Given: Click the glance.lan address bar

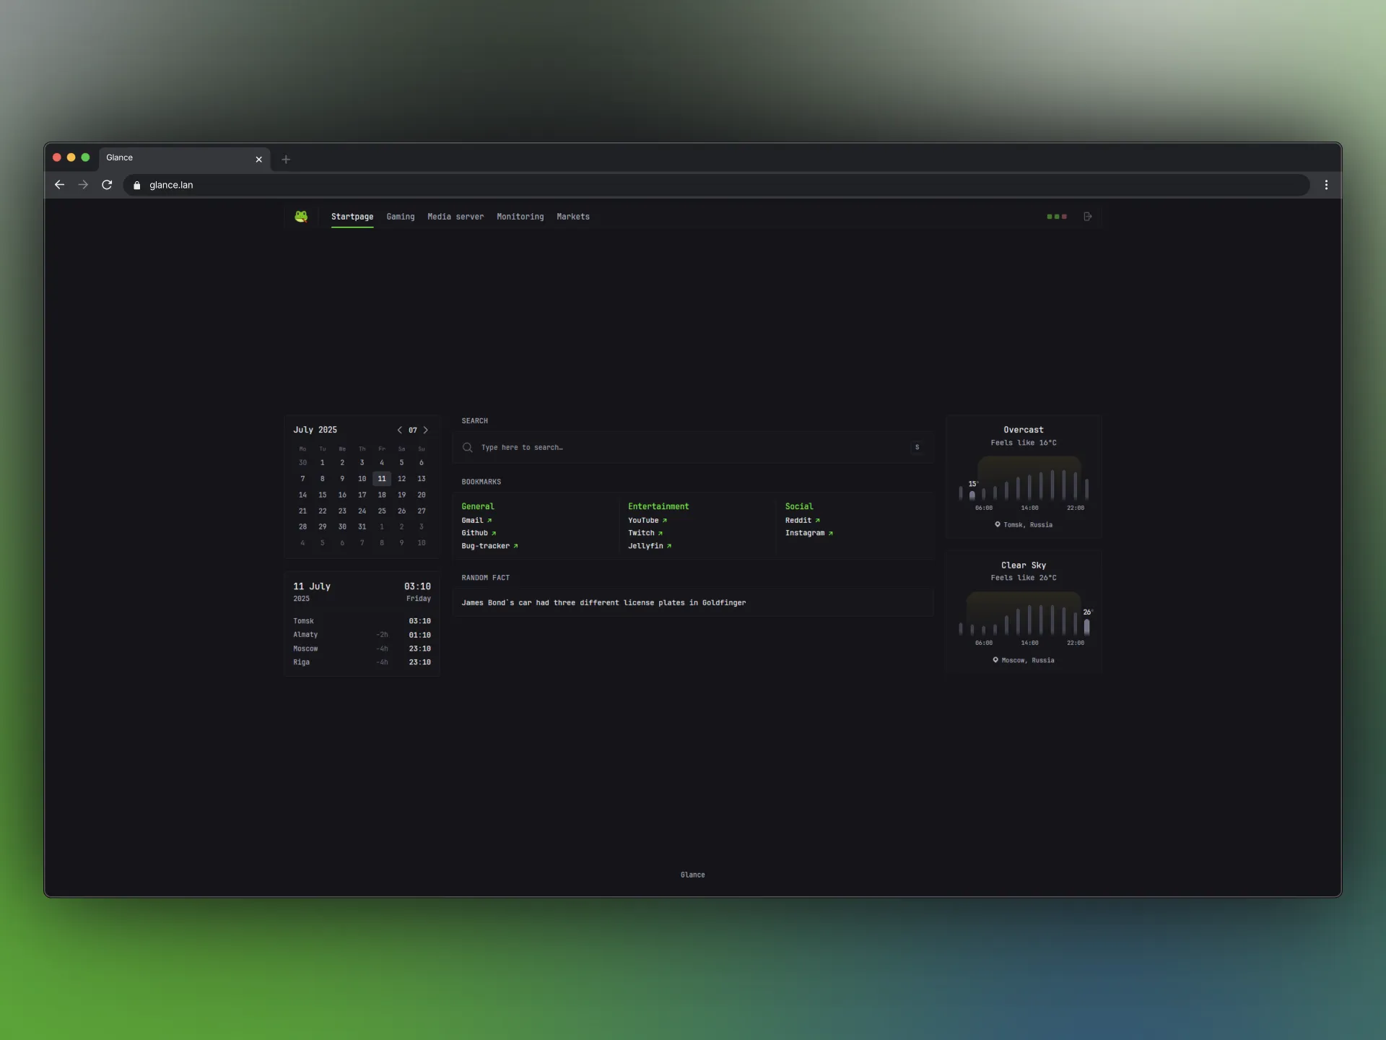Looking at the screenshot, I should click(x=716, y=185).
